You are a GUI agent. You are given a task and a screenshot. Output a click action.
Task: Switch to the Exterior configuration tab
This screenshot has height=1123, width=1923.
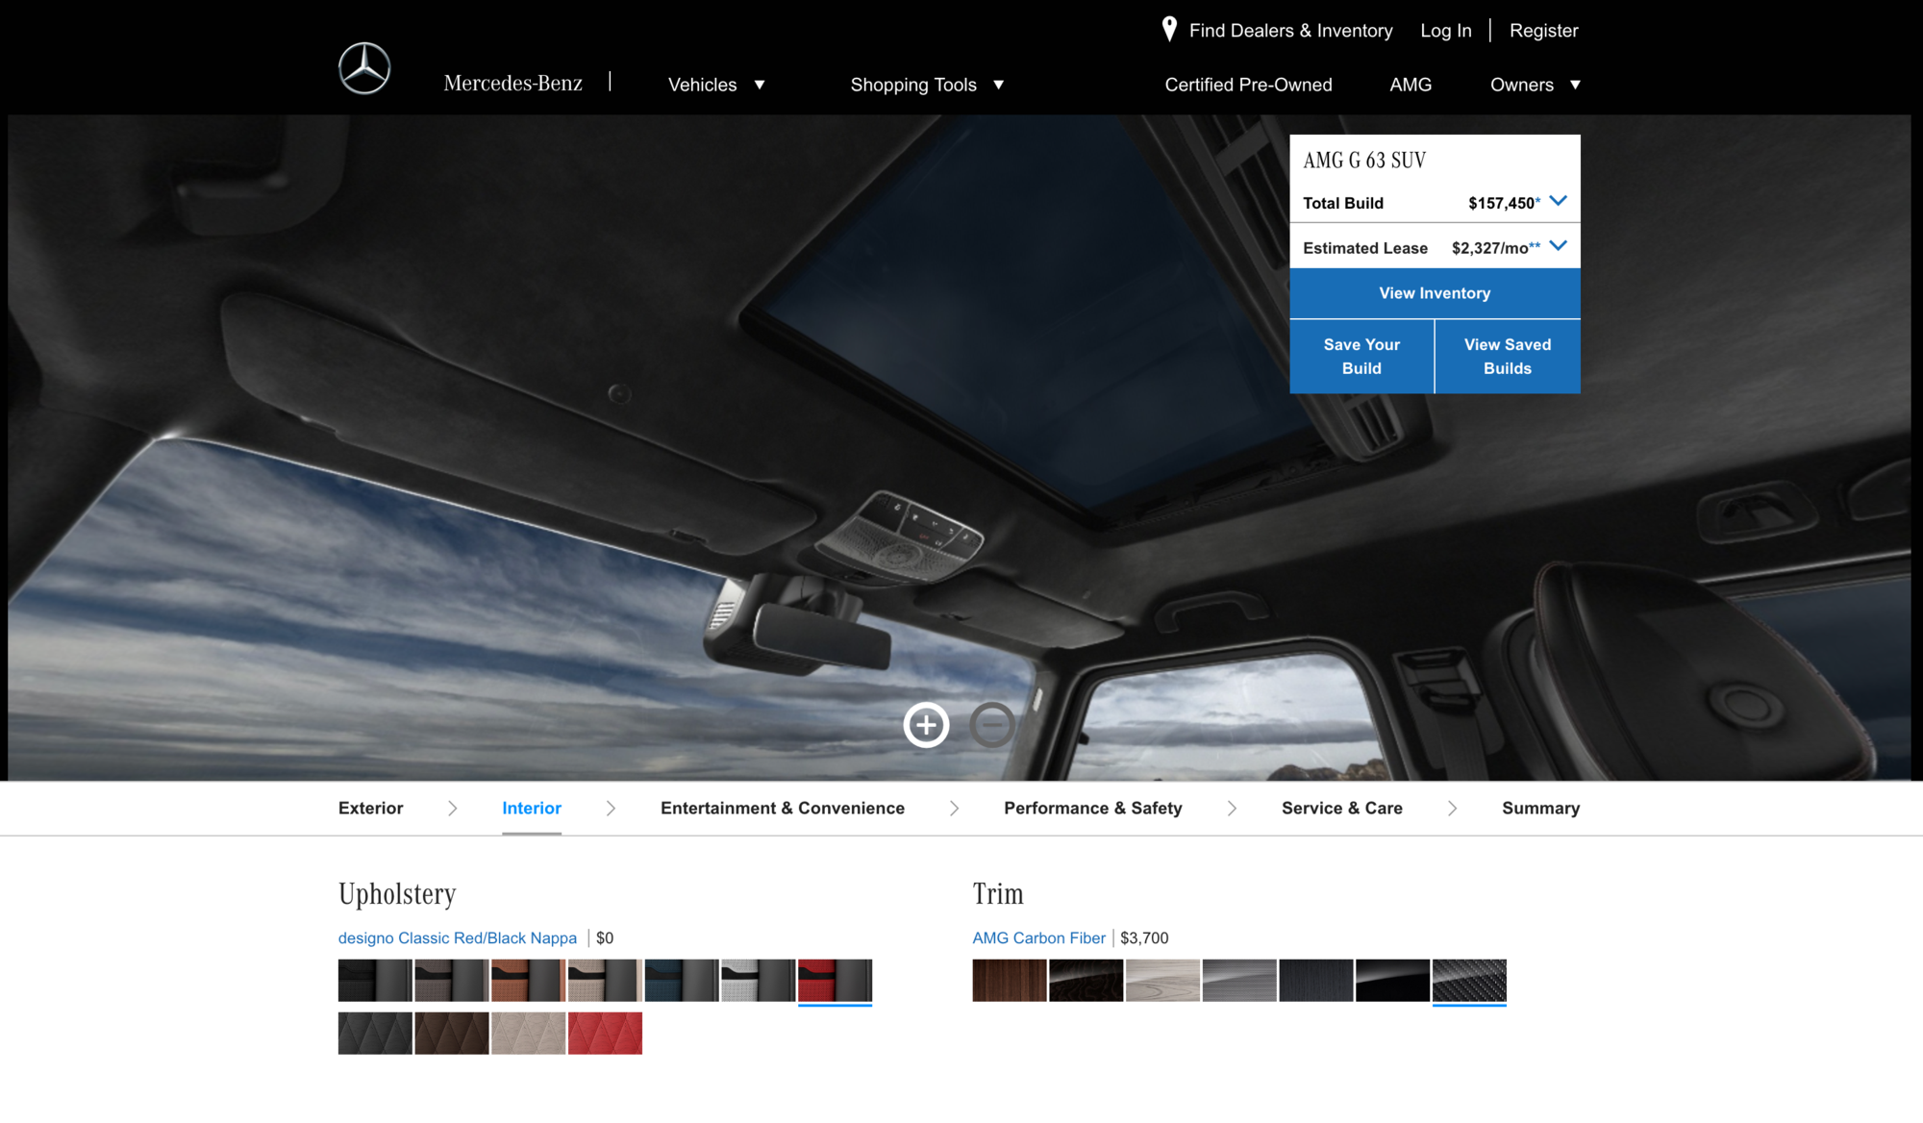click(x=370, y=808)
